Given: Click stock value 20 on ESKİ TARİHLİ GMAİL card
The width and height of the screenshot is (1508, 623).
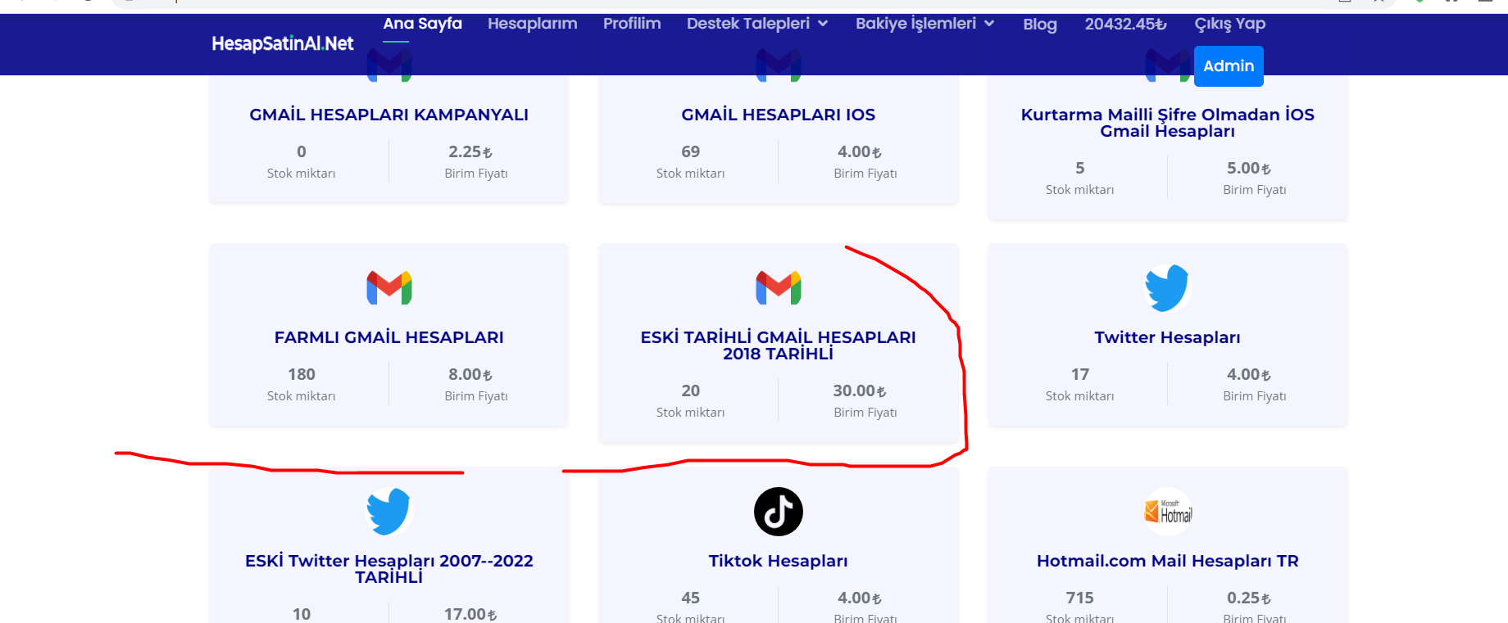Looking at the screenshot, I should click(x=691, y=391).
